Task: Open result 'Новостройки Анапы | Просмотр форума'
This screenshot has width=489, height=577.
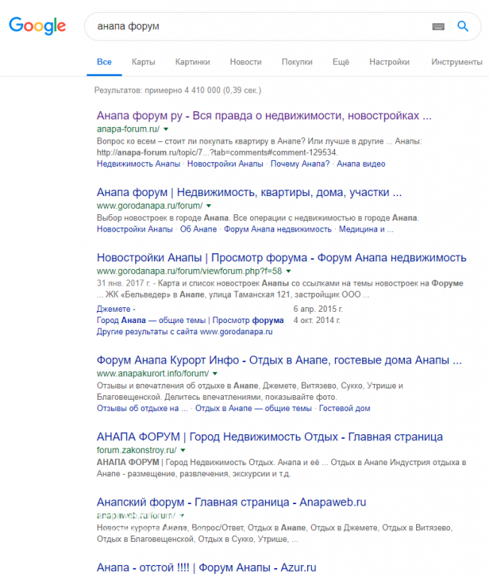Action: pyautogui.click(x=282, y=258)
